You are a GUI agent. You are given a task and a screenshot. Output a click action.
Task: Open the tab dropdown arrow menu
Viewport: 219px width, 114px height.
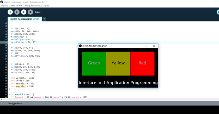(44, 19)
